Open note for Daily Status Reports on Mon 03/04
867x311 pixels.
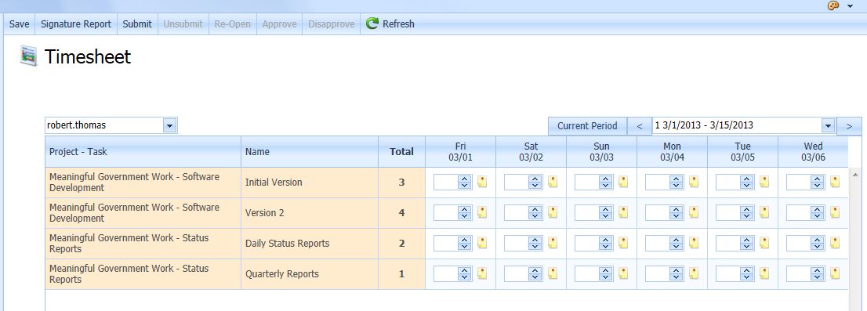click(x=694, y=243)
